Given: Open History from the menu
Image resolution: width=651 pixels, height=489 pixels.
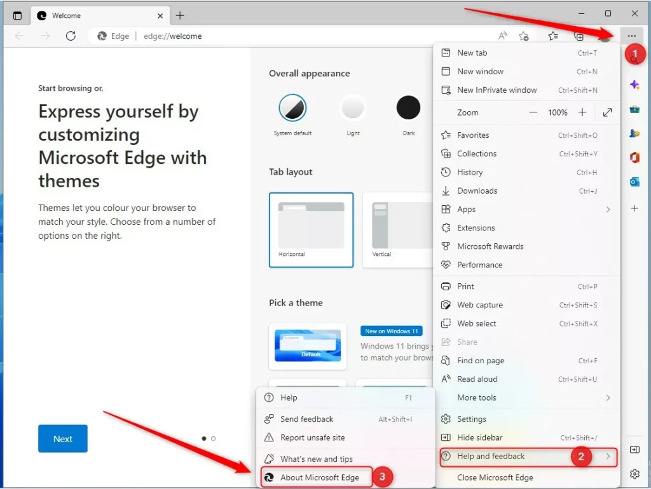Looking at the screenshot, I should [x=526, y=172].
